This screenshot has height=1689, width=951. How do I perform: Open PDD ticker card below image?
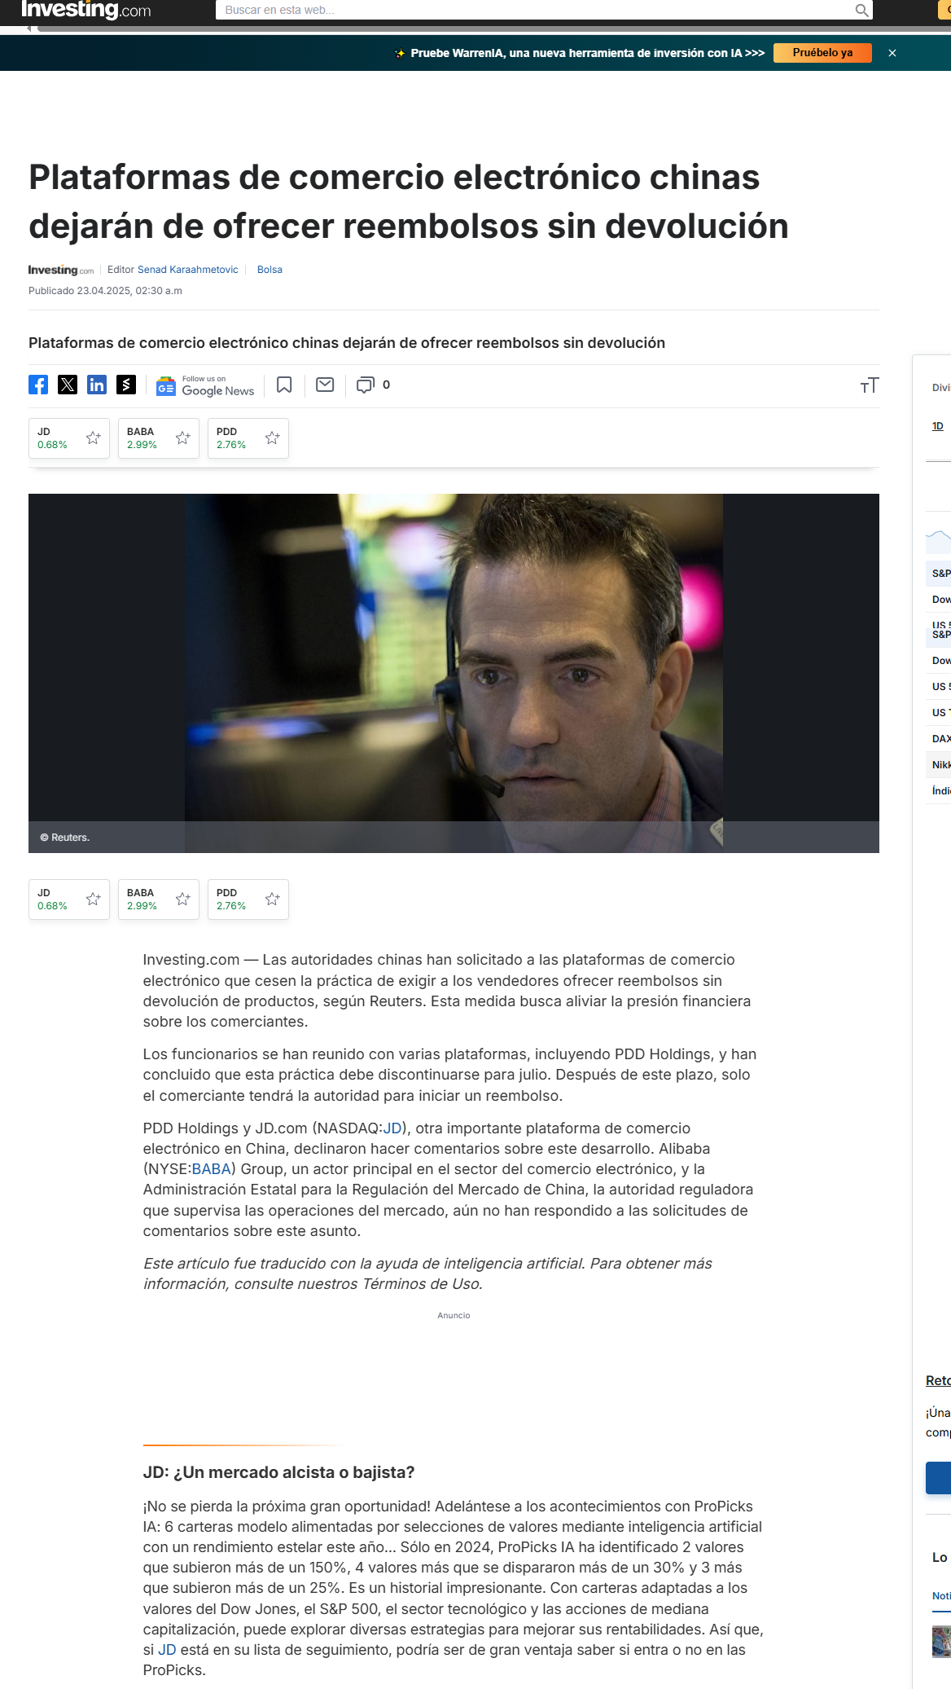coord(233,899)
